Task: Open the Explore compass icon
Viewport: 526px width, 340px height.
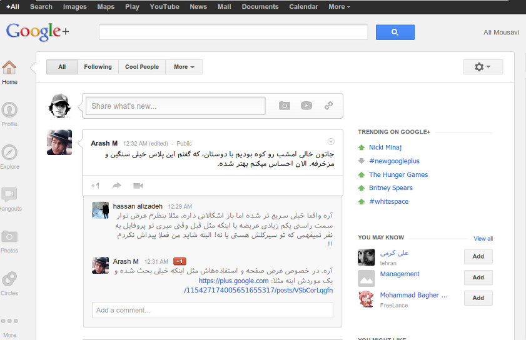Action: click(9, 152)
